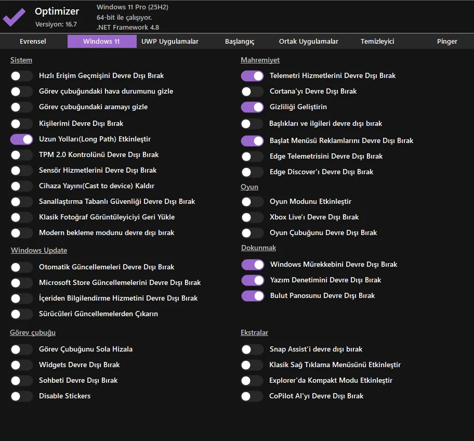The height and width of the screenshot is (441, 474).
Task: Toggle the Disable Stickers switch
Action: (x=21, y=396)
